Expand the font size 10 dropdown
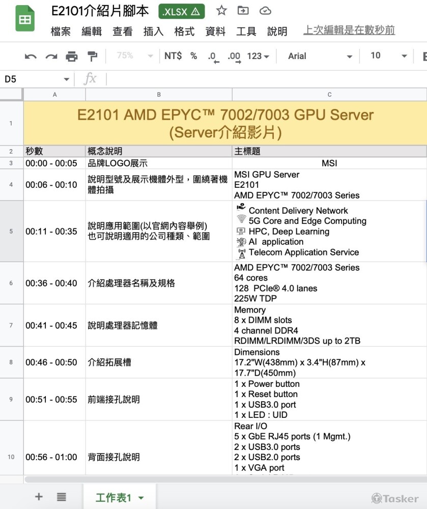This screenshot has height=509, width=427. point(389,56)
